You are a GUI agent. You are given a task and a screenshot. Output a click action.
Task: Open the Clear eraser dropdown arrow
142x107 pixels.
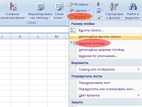pos(102,17)
